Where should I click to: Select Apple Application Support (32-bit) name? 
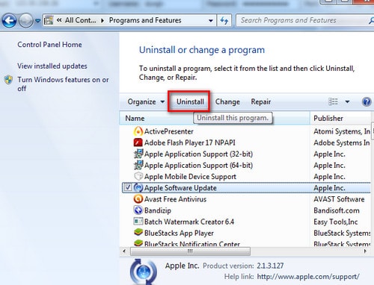[198, 154]
